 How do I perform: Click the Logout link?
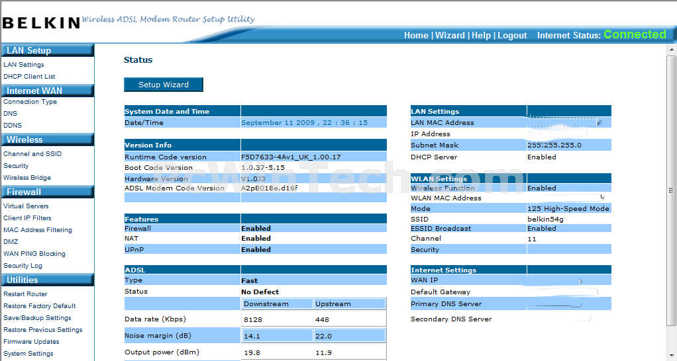click(512, 35)
